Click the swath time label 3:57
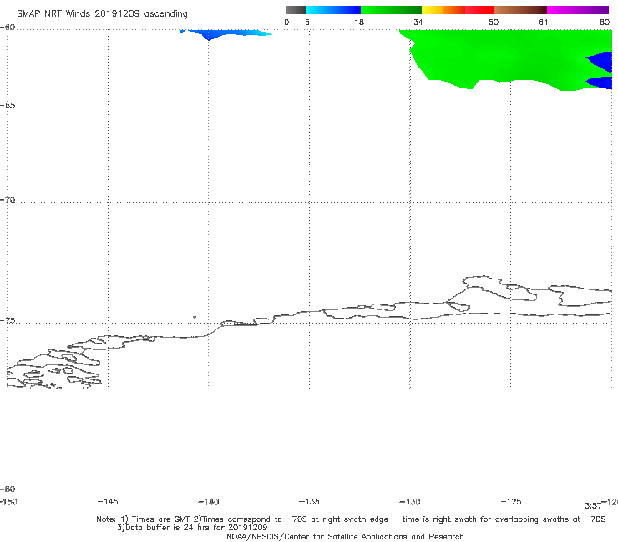 [593, 506]
